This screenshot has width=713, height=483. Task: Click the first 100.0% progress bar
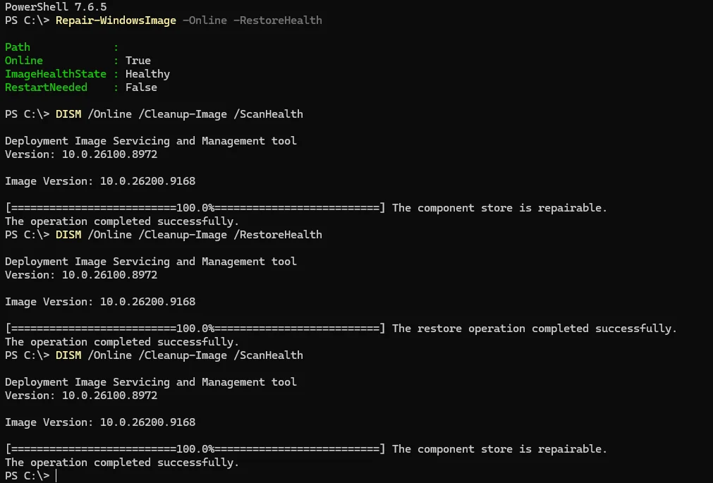[x=195, y=208]
